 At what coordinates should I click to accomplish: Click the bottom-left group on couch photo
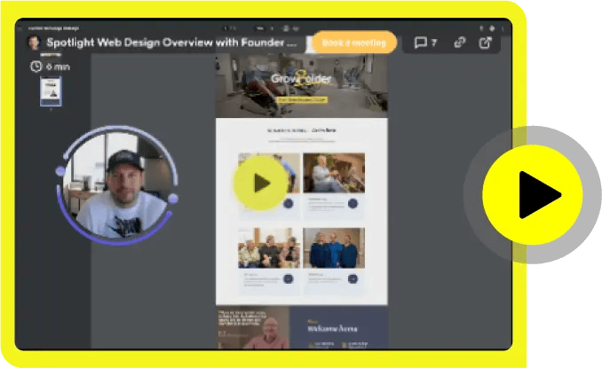[269, 249]
